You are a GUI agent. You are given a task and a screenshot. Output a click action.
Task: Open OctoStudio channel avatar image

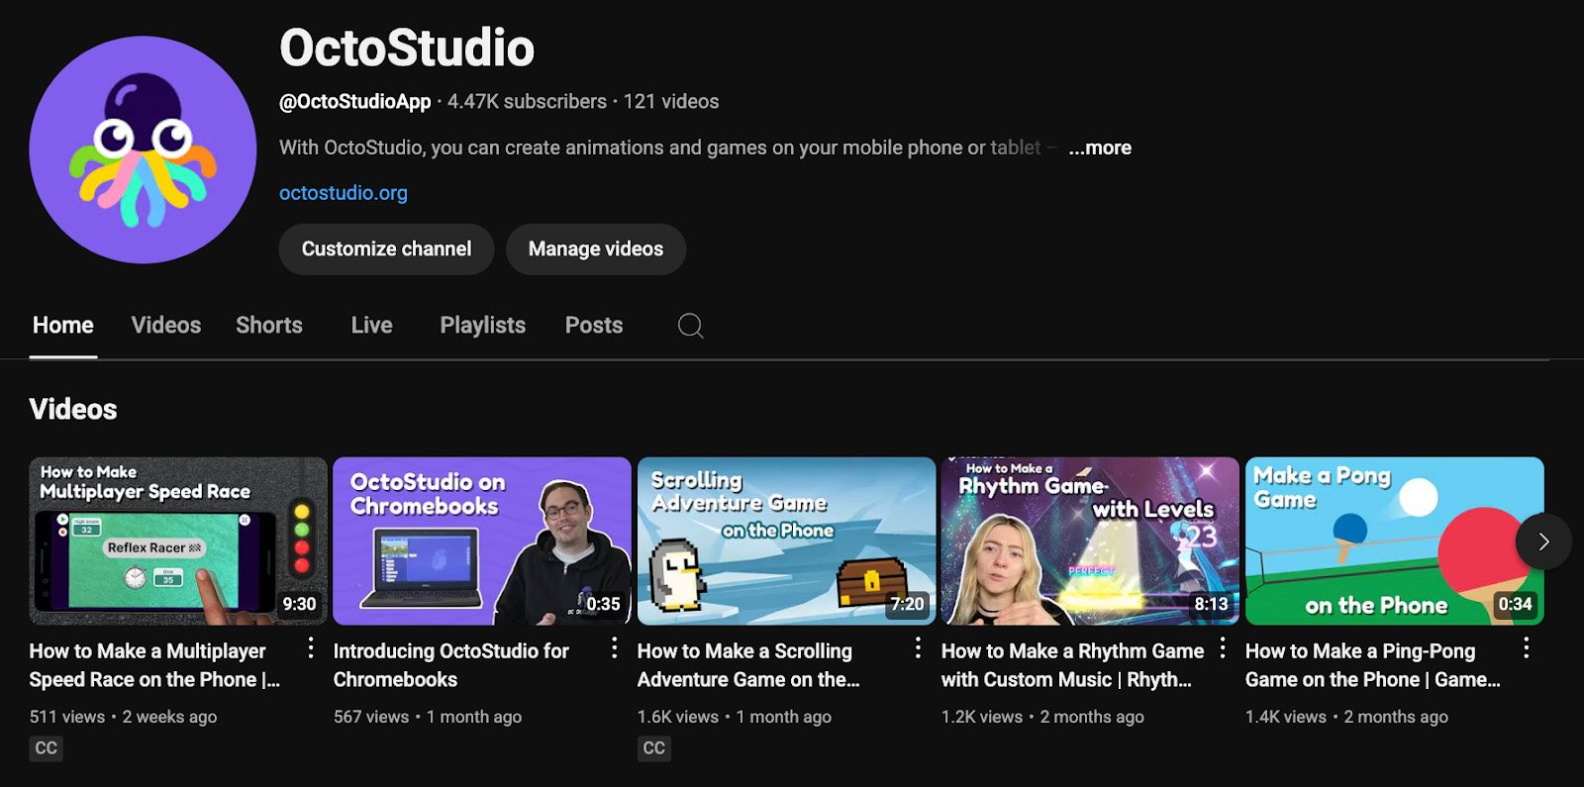tap(143, 150)
